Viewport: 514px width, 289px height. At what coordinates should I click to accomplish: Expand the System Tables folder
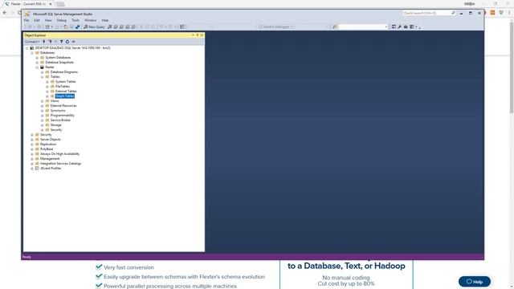point(47,82)
